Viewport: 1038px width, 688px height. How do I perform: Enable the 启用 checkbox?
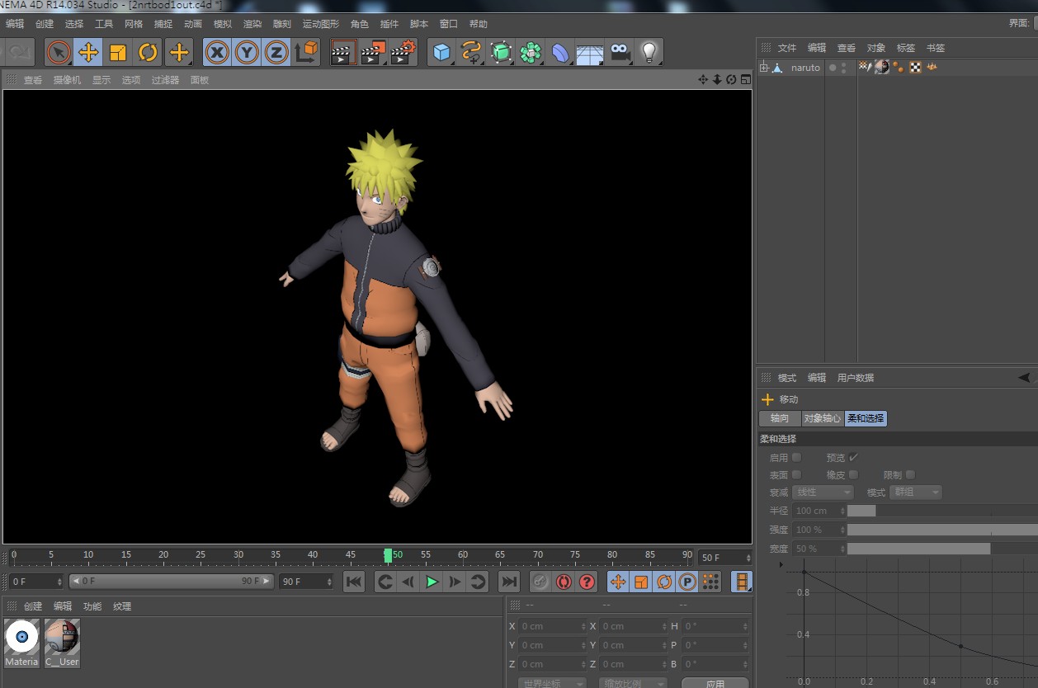click(796, 457)
